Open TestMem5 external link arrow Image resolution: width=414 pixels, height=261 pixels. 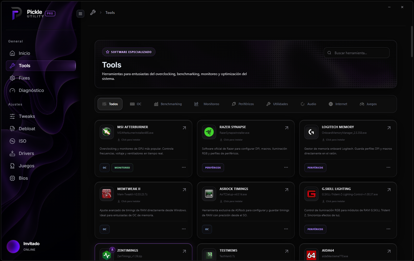287,251
